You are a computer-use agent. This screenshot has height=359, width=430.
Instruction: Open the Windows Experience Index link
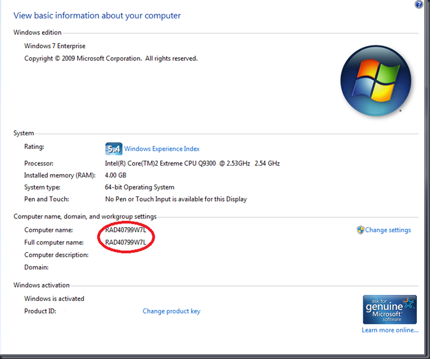coord(162,149)
